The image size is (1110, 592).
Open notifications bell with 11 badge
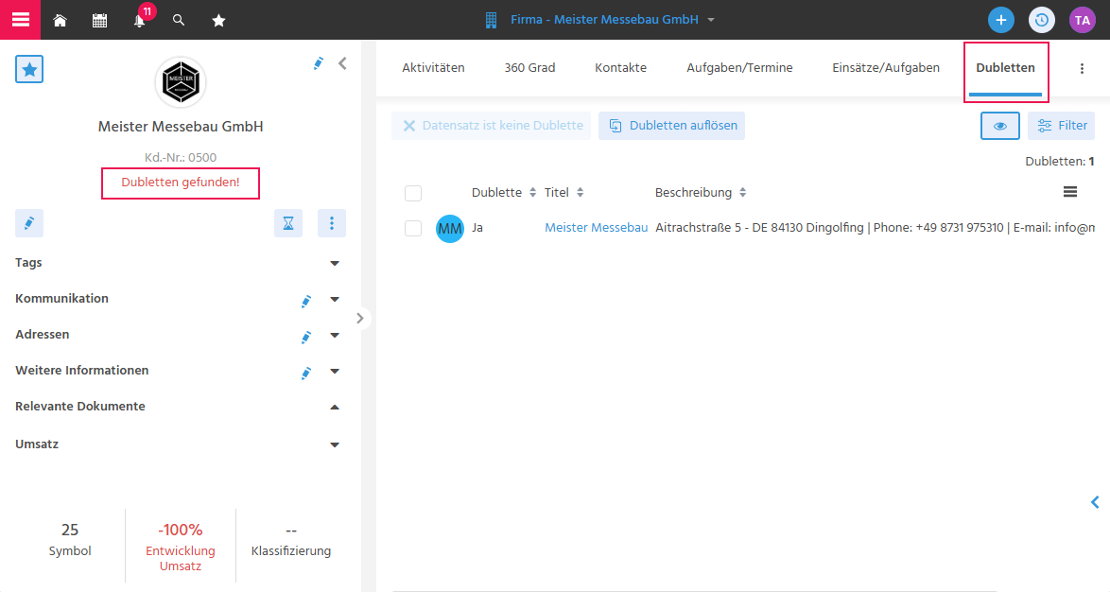click(140, 20)
